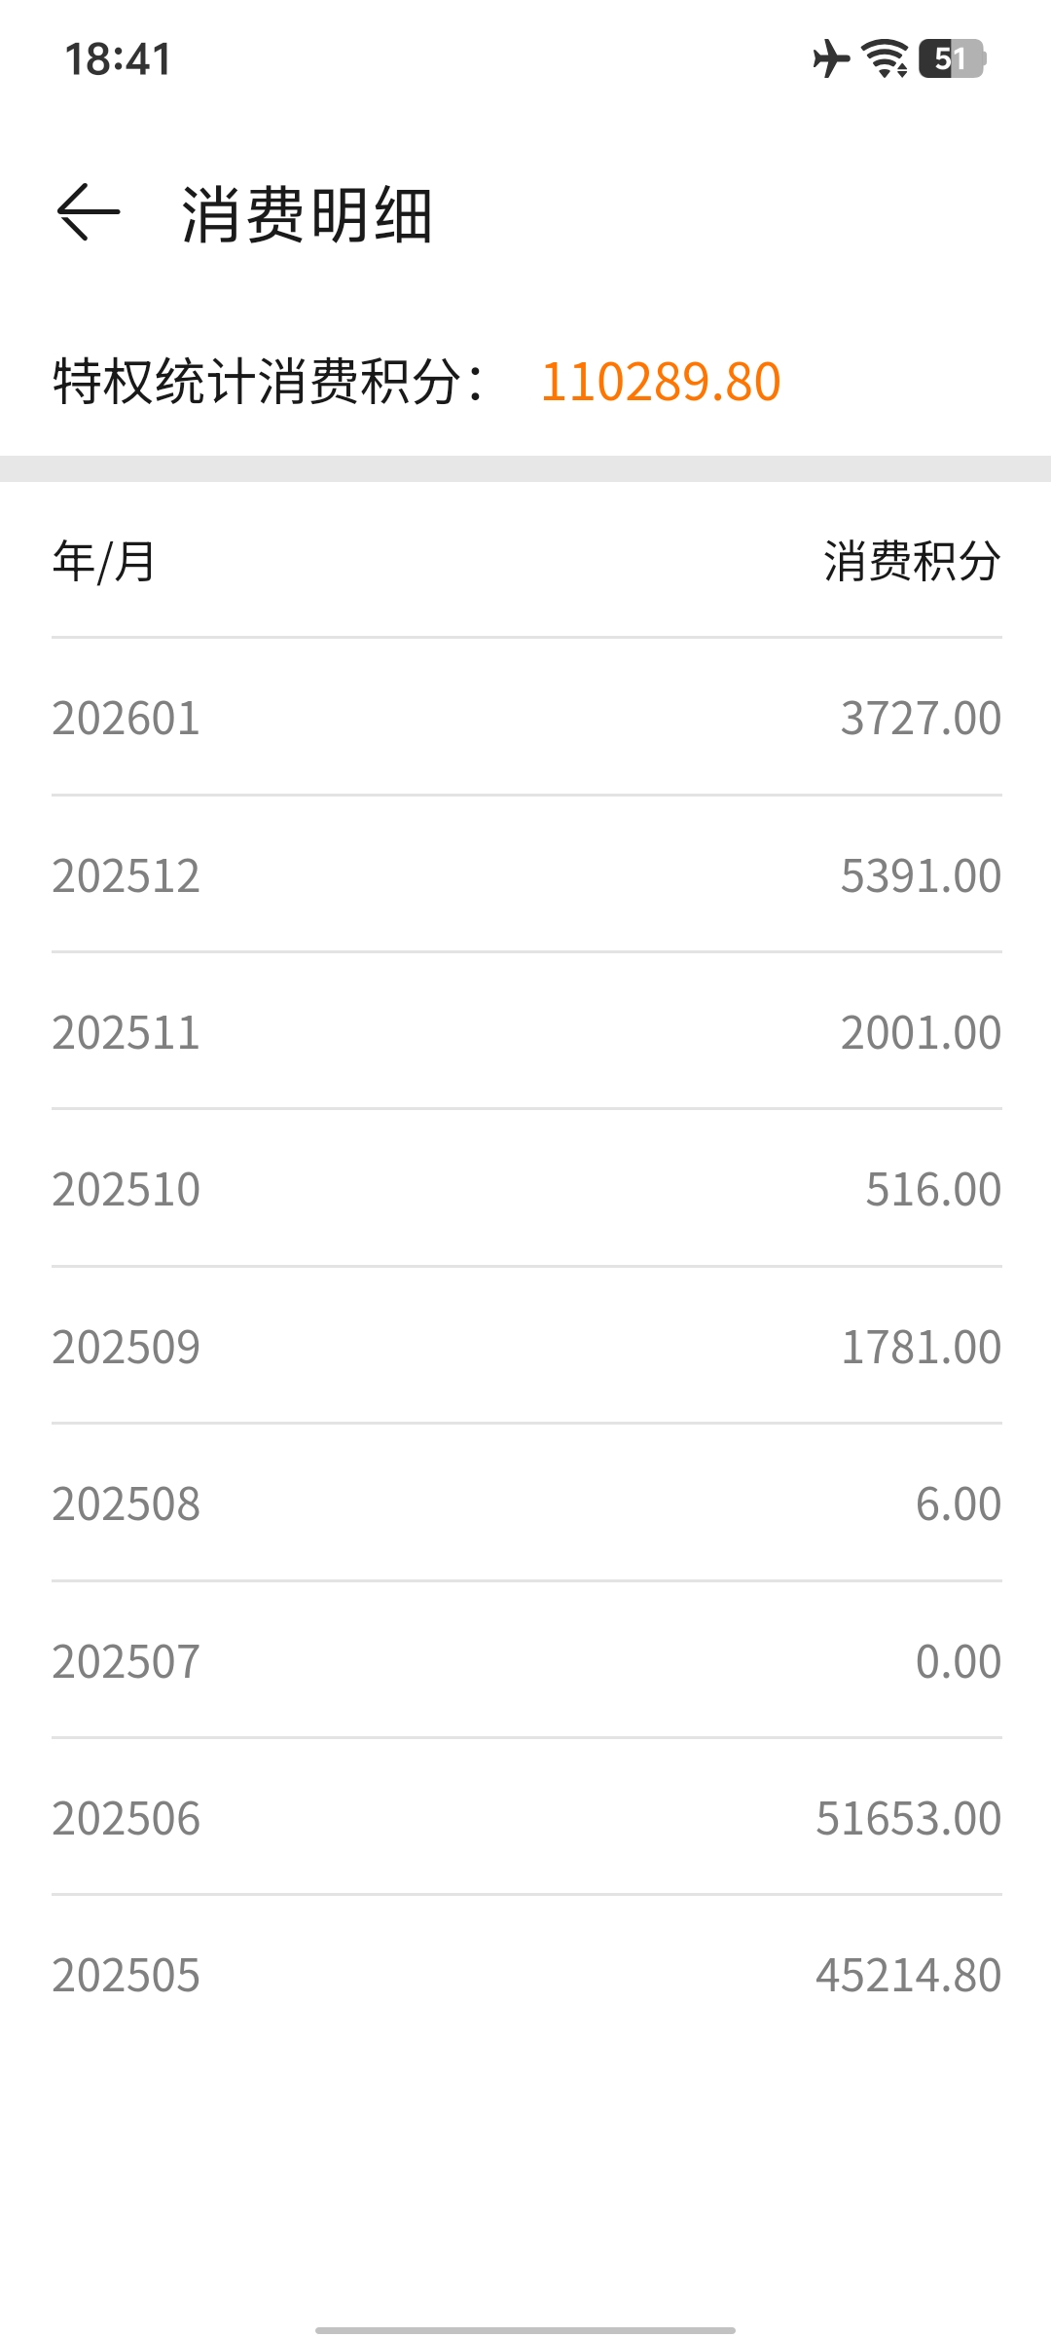
Task: Tap the battery level indicator
Action: coord(952,58)
